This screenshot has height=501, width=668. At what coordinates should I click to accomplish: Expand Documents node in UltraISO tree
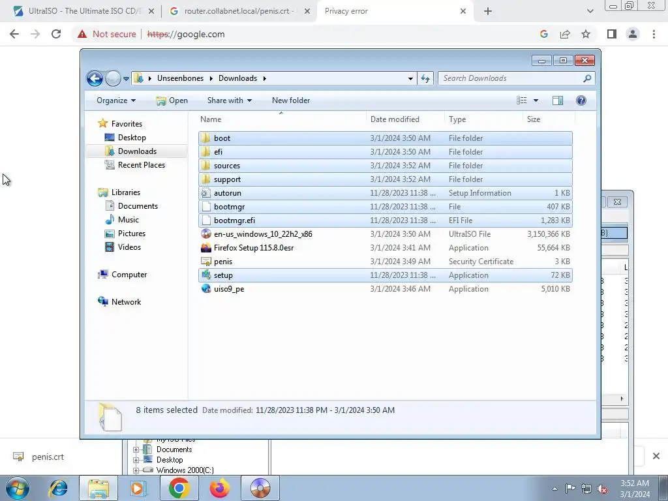pos(136,449)
